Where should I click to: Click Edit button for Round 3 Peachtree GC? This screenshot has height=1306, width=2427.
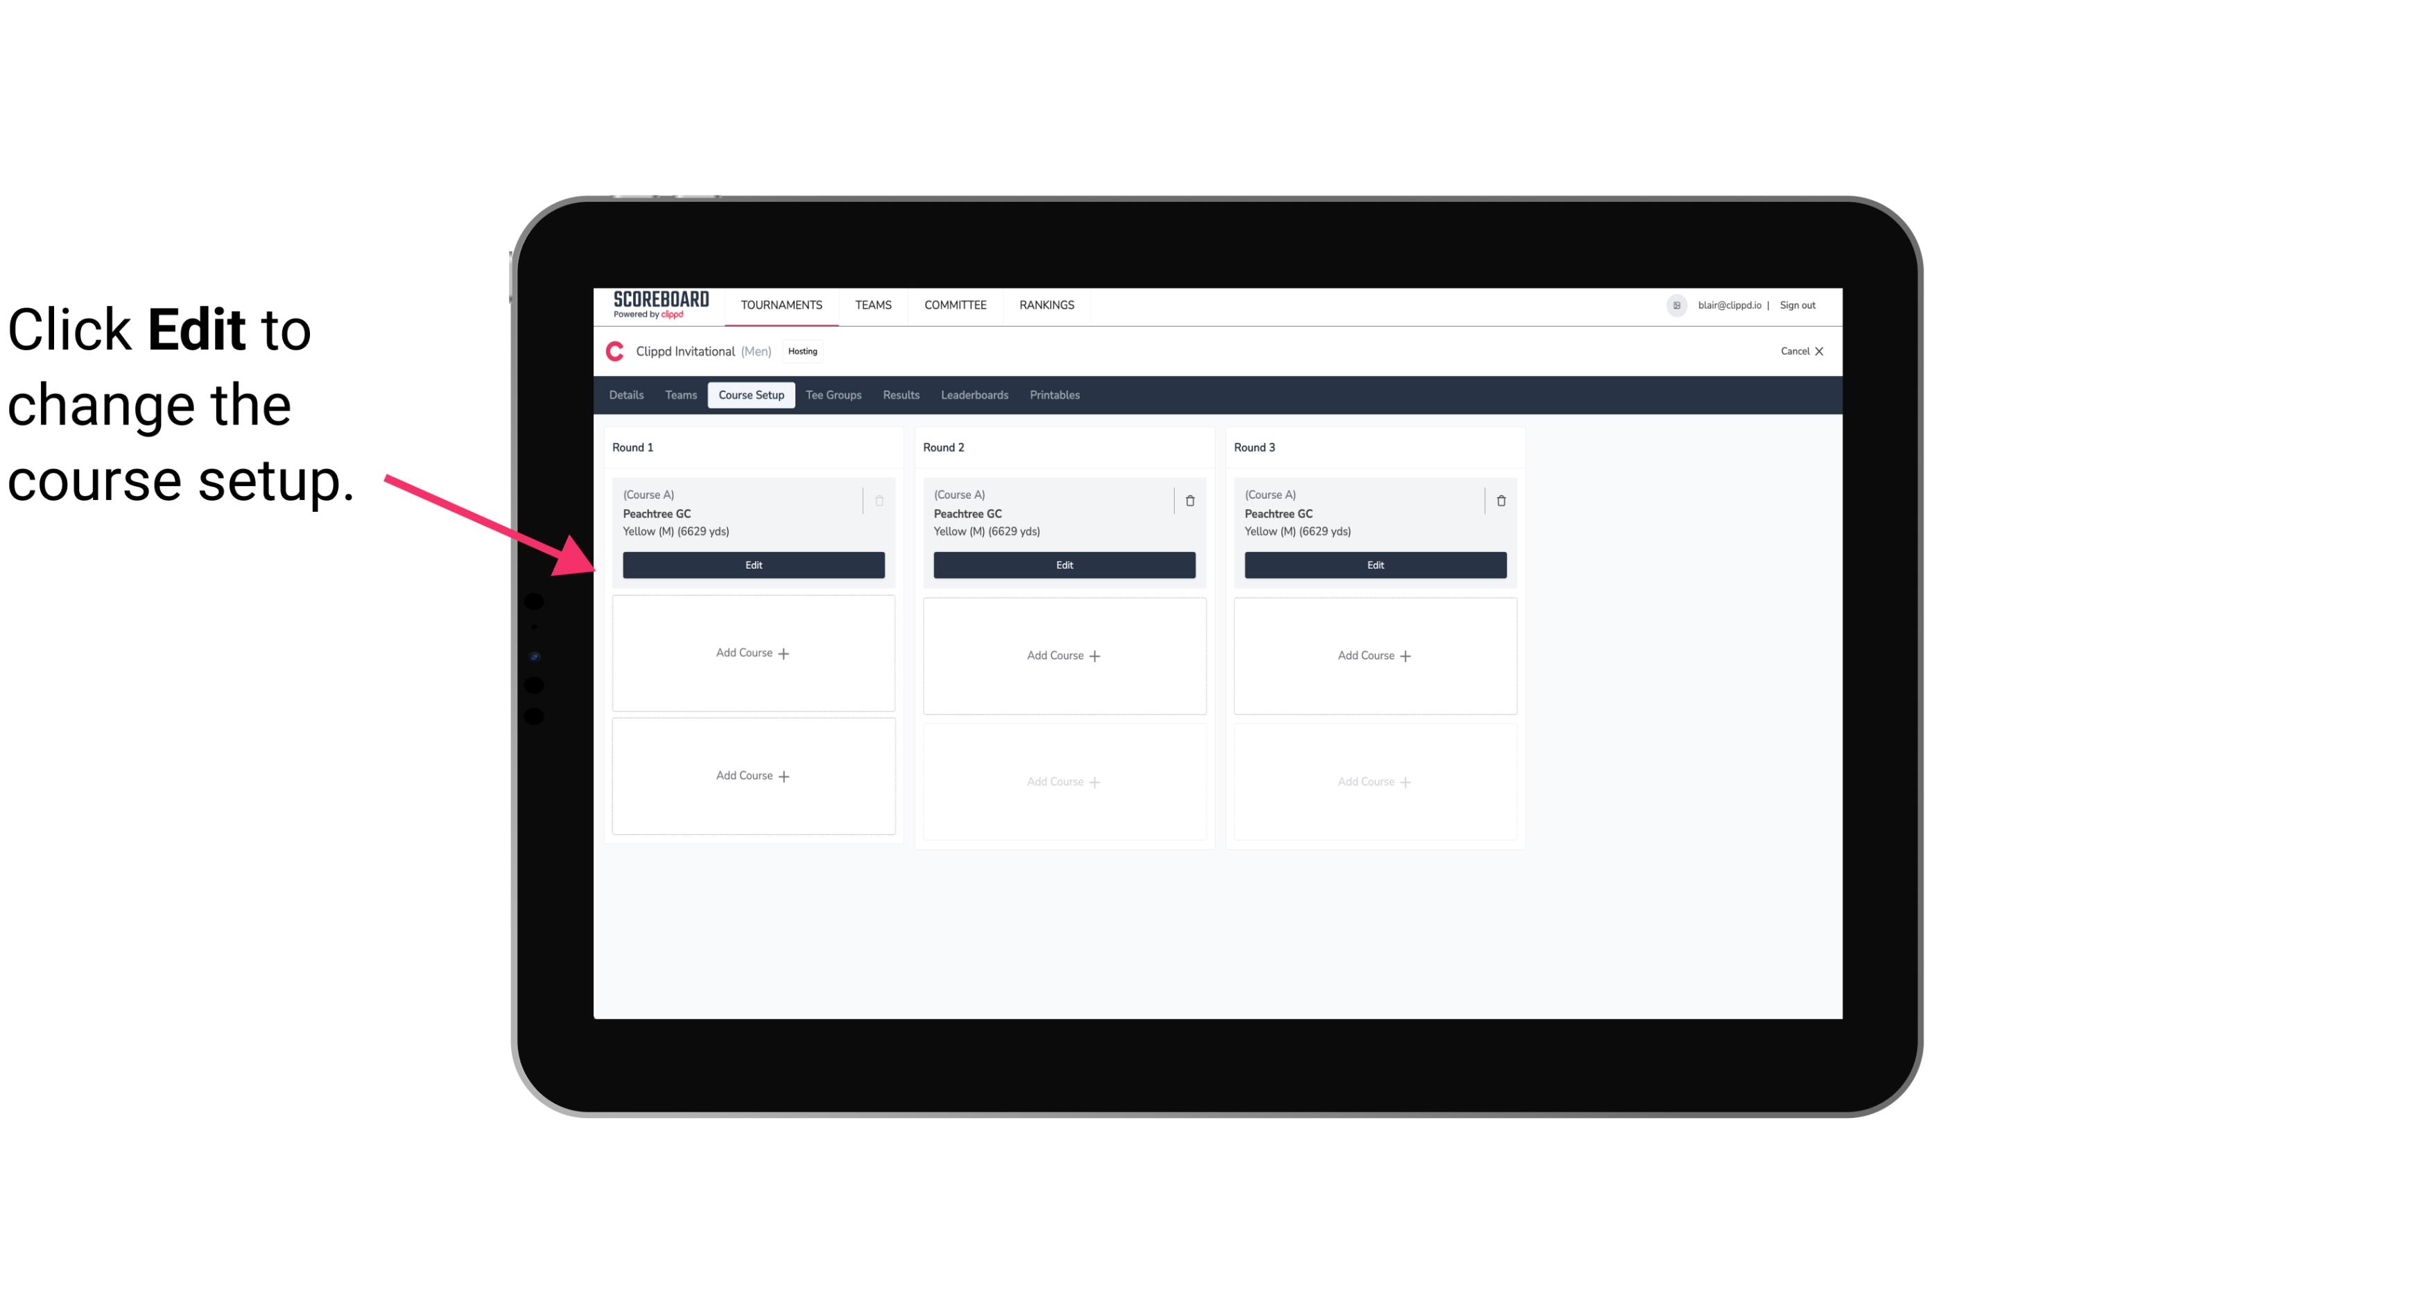click(1374, 563)
